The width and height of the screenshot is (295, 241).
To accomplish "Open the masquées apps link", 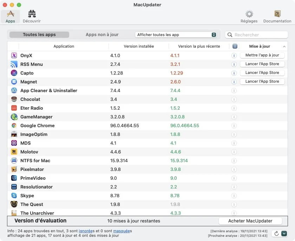I will point(122,231).
